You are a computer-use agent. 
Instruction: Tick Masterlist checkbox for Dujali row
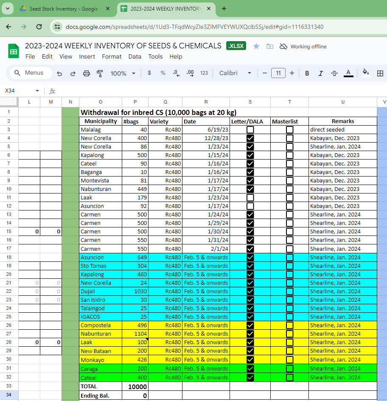click(x=289, y=292)
